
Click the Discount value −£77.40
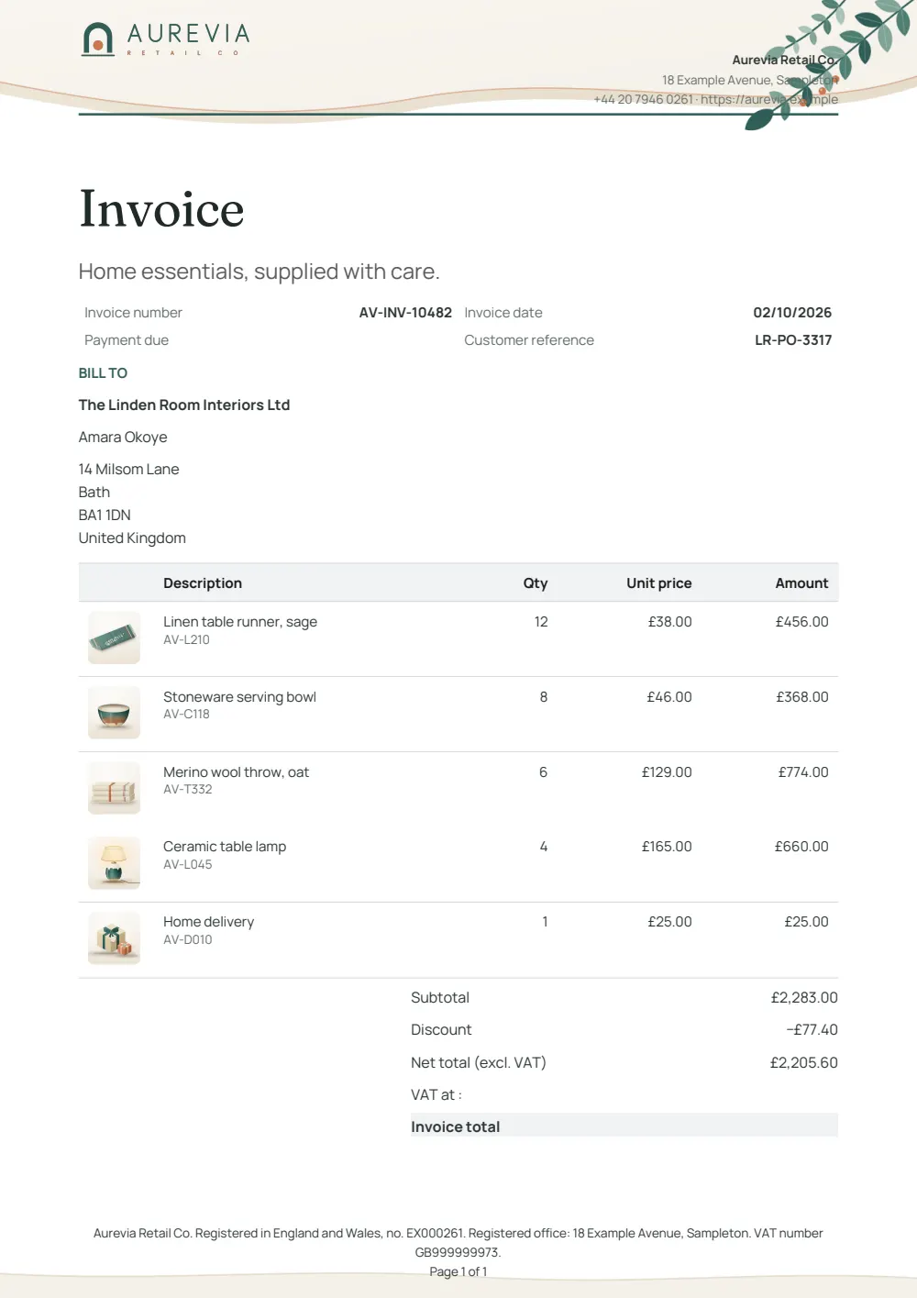(x=812, y=1030)
